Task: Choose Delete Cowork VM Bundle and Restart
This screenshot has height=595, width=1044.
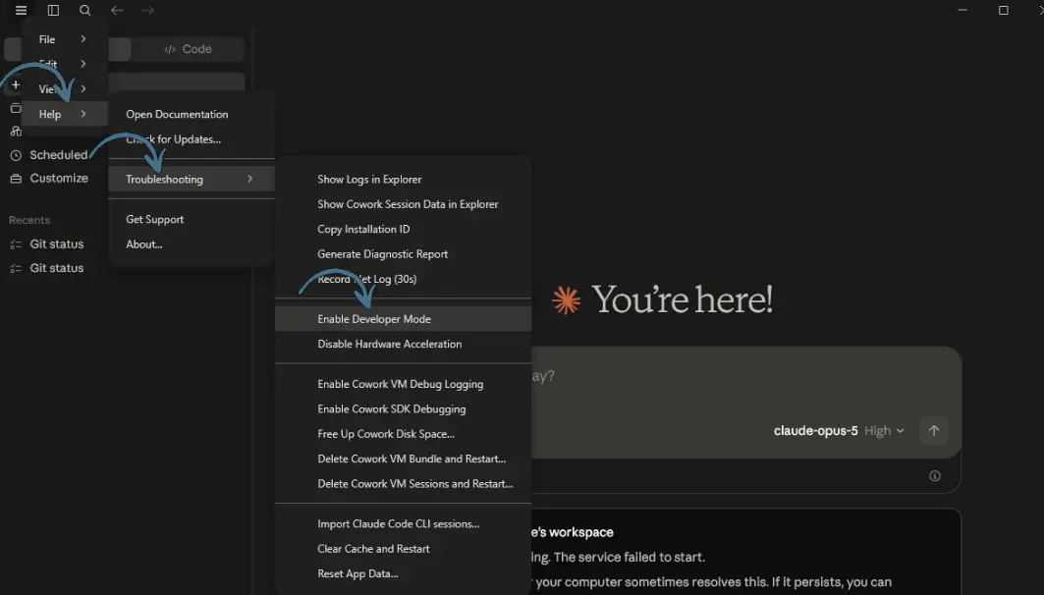Action: point(403,460)
